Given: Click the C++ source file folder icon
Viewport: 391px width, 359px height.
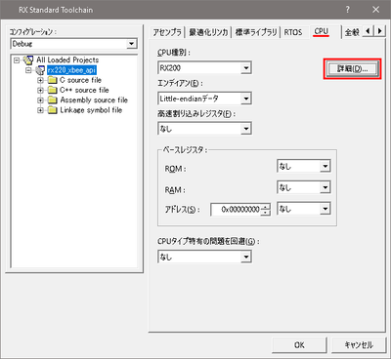Looking at the screenshot, I should [x=53, y=90].
